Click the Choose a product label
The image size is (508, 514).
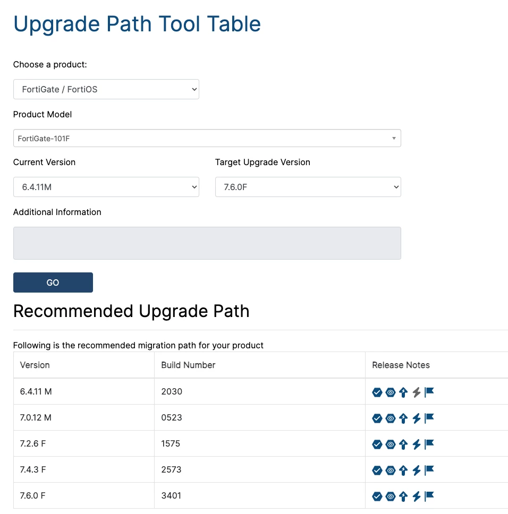(x=50, y=65)
